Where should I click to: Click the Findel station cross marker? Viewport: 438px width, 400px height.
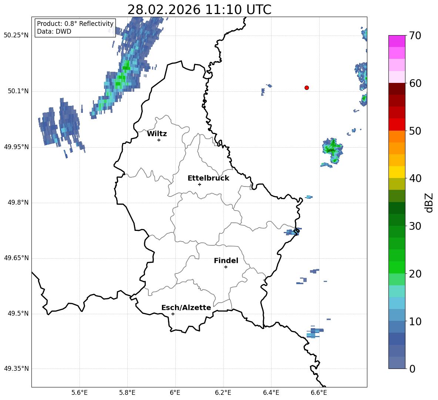tap(226, 267)
